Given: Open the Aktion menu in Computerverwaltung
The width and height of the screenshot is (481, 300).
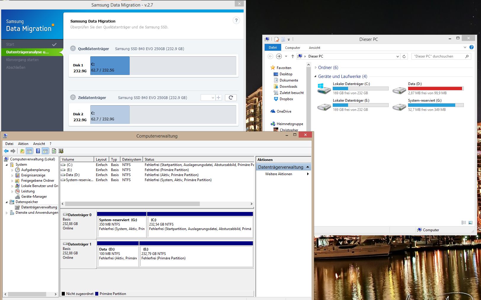Looking at the screenshot, I should coord(23,144).
